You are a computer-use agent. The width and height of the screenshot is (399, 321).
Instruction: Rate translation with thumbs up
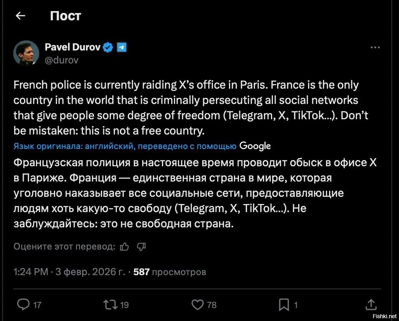(x=124, y=246)
